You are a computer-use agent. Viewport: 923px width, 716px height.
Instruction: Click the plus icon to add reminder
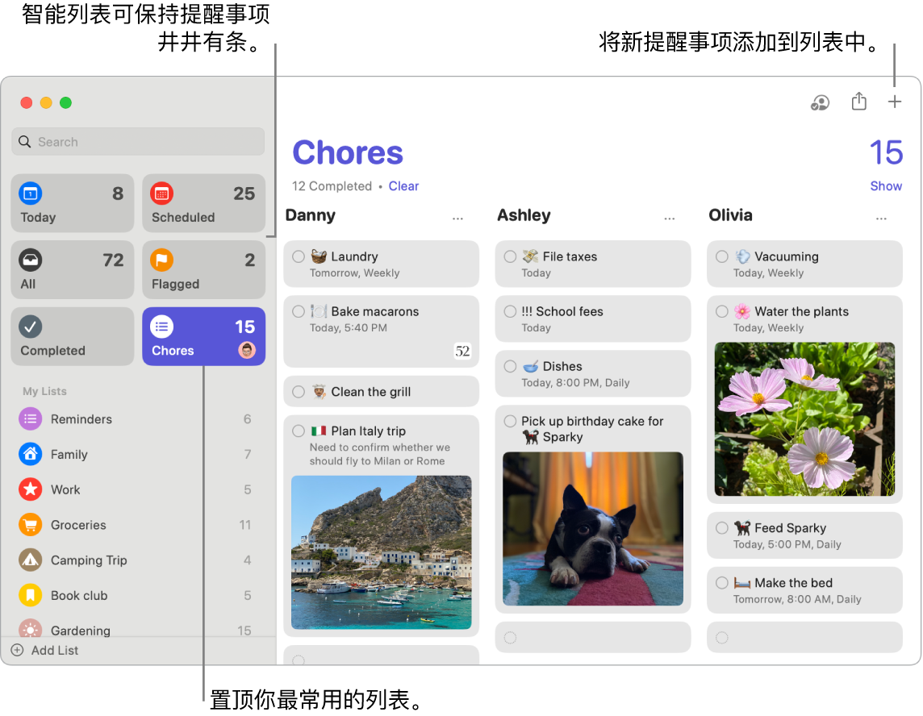(x=894, y=102)
